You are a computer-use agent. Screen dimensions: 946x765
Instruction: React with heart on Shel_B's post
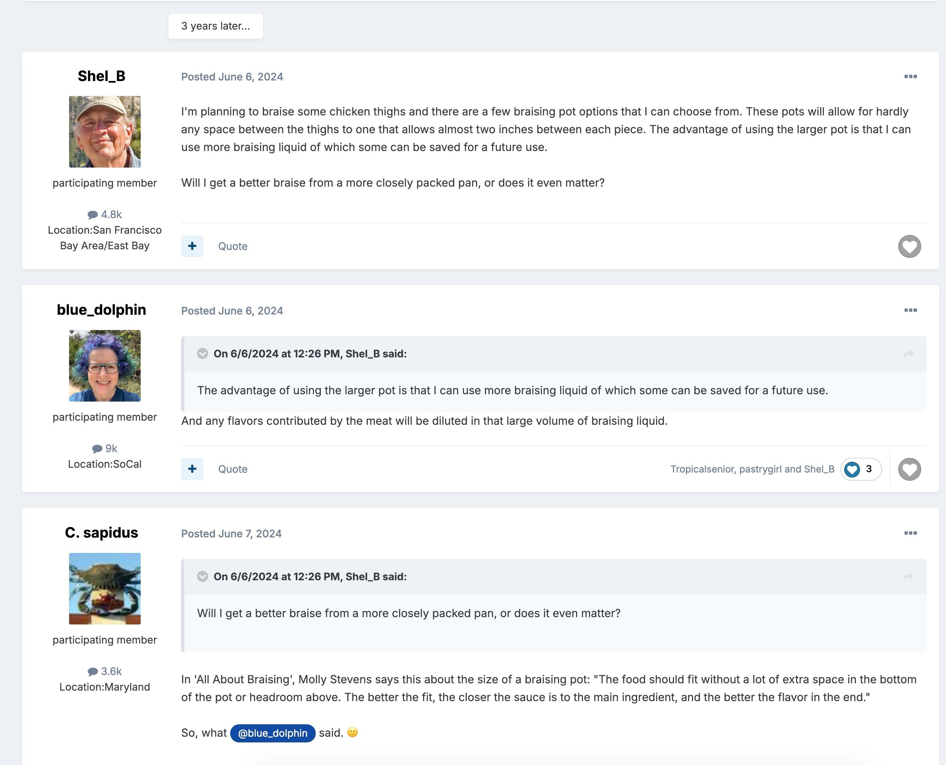point(909,246)
